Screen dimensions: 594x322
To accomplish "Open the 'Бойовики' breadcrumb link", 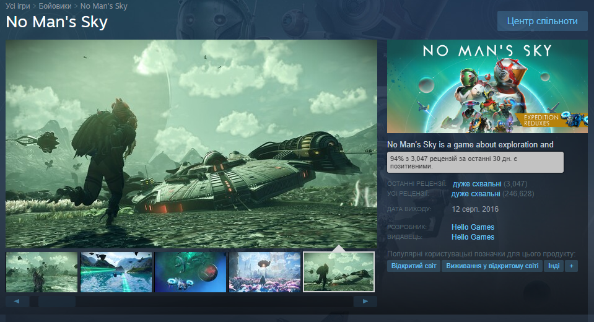I will tap(55, 6).
